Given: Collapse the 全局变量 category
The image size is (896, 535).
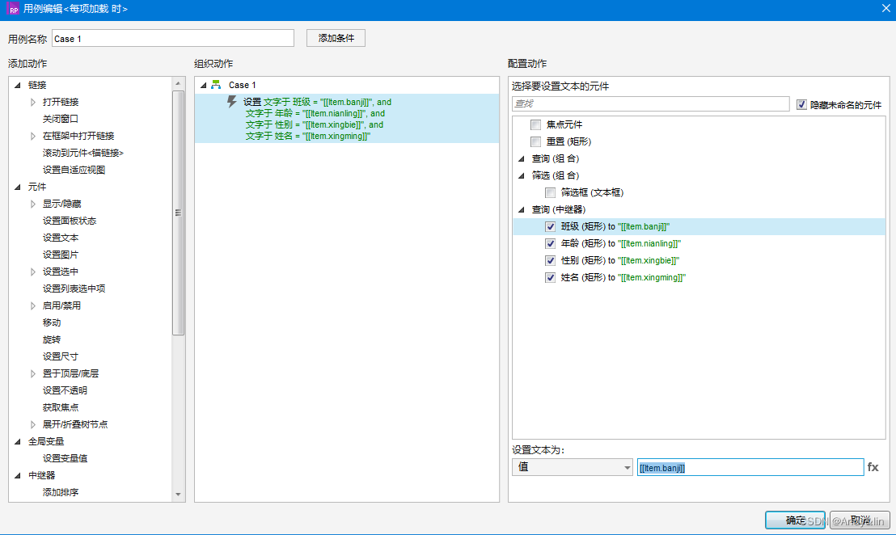Looking at the screenshot, I should click(17, 441).
